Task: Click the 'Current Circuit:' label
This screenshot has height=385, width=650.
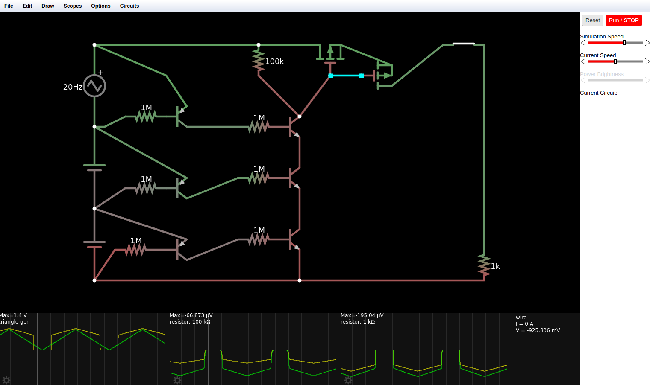Action: tap(598, 93)
